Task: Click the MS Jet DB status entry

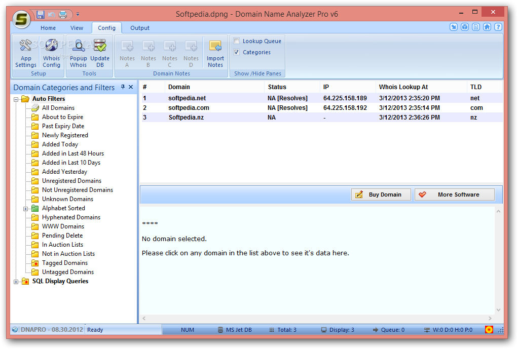Action: tap(235, 330)
